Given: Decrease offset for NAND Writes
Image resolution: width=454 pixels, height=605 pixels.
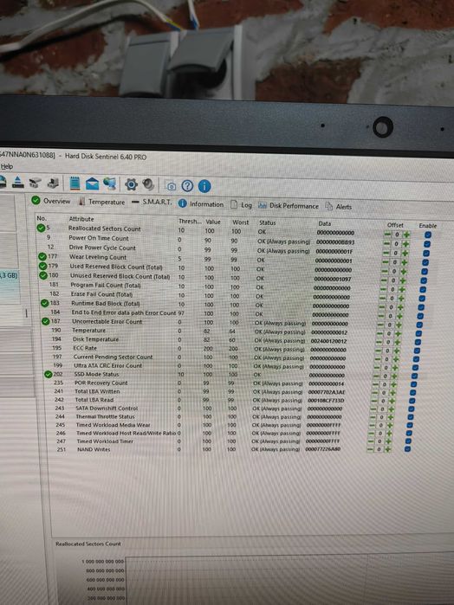Looking at the screenshot, I should (x=369, y=449).
